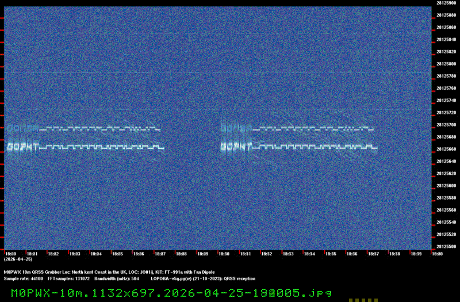Select the 28125640 frequency label
460x302 pixels.
coord(446,162)
